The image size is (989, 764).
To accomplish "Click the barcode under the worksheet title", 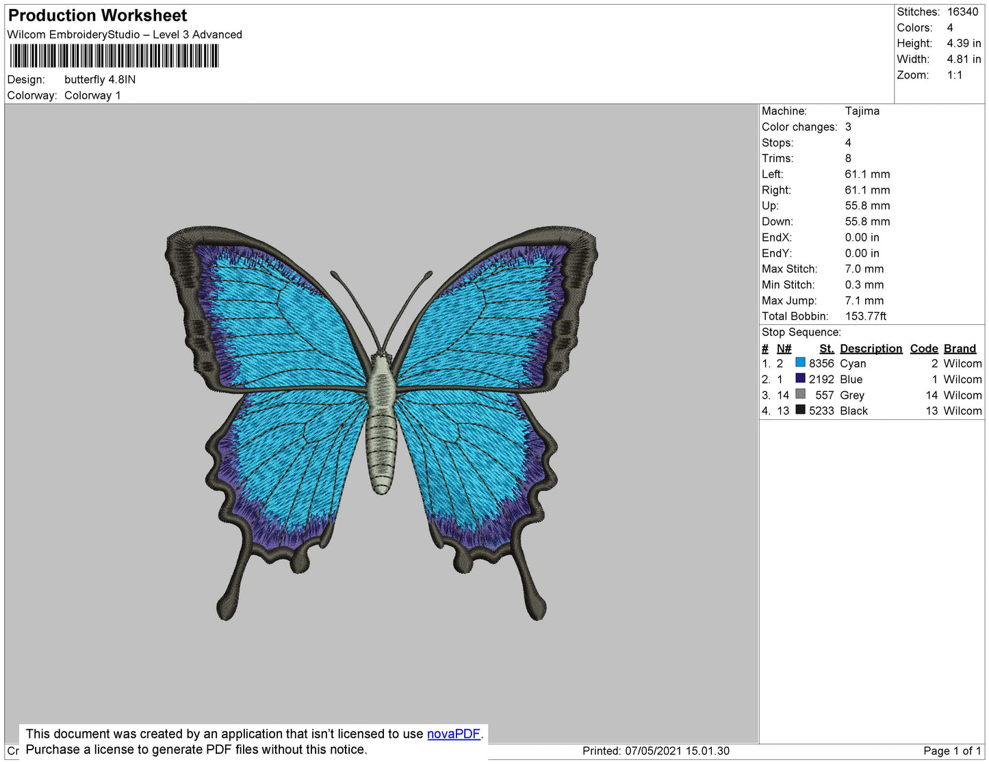I will pyautogui.click(x=114, y=56).
